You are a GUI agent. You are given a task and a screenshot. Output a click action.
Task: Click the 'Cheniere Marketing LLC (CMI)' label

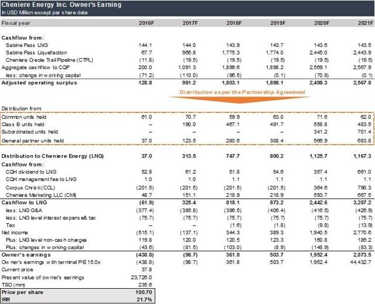[x=41, y=195]
